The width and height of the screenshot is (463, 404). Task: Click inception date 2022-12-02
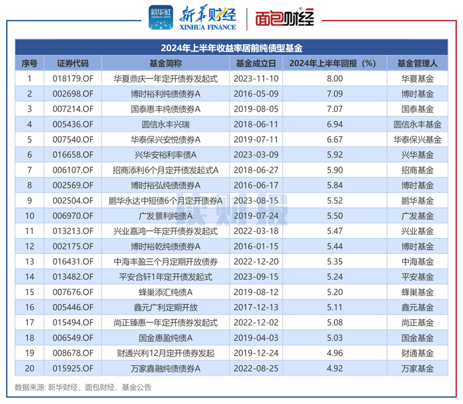click(256, 323)
